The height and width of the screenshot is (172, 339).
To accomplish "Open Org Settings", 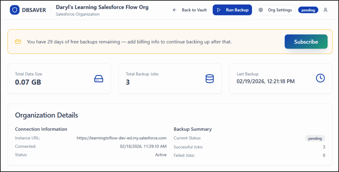I will coord(275,10).
